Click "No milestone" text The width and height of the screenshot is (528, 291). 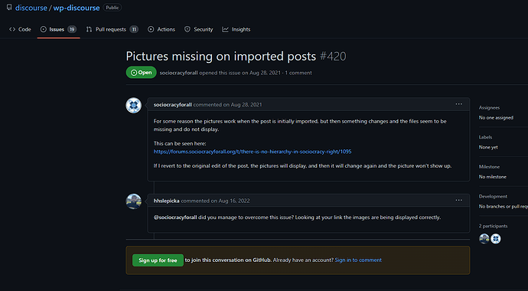(493, 177)
